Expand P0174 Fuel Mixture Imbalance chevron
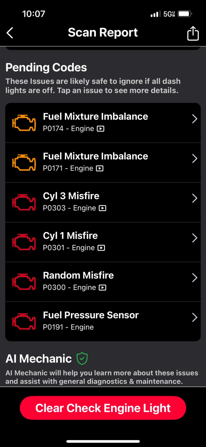This screenshot has width=206, height=447. tap(195, 119)
